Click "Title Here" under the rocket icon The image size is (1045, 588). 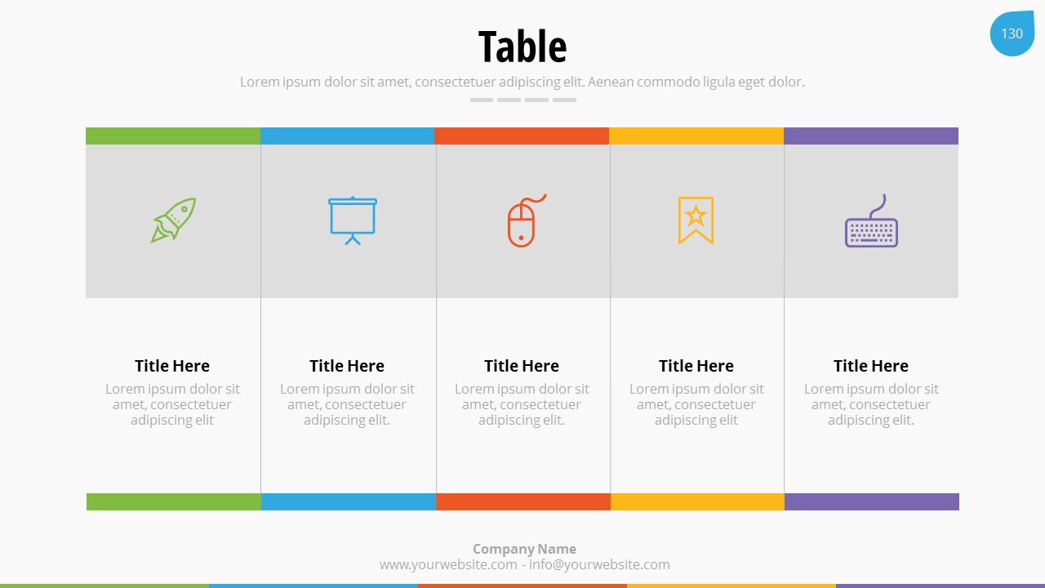coord(172,366)
